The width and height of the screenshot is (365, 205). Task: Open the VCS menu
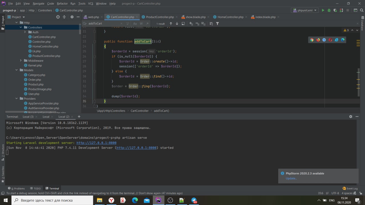90,3
